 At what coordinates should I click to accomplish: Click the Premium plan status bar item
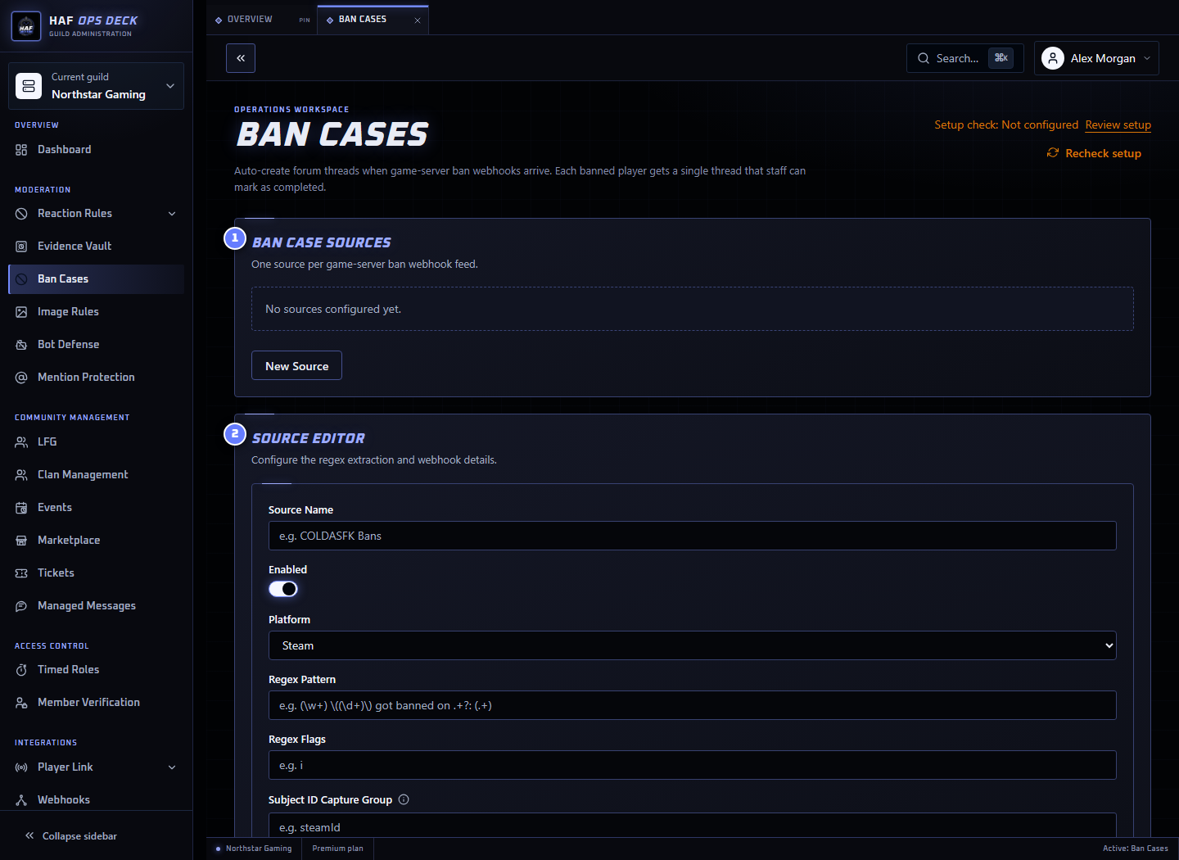(x=337, y=849)
